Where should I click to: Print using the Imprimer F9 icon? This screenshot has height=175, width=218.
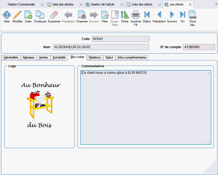[x=136, y=15]
